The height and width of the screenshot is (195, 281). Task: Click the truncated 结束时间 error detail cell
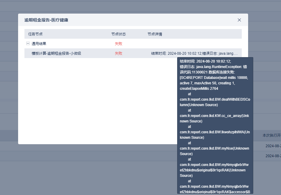[194, 53]
